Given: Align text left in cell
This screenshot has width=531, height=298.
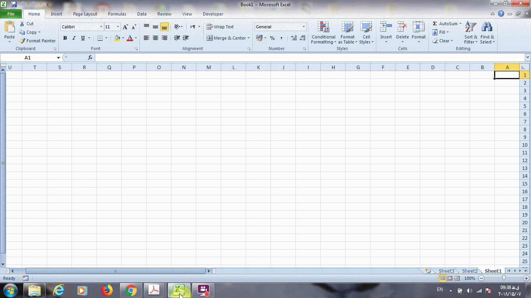Looking at the screenshot, I should coord(147,38).
